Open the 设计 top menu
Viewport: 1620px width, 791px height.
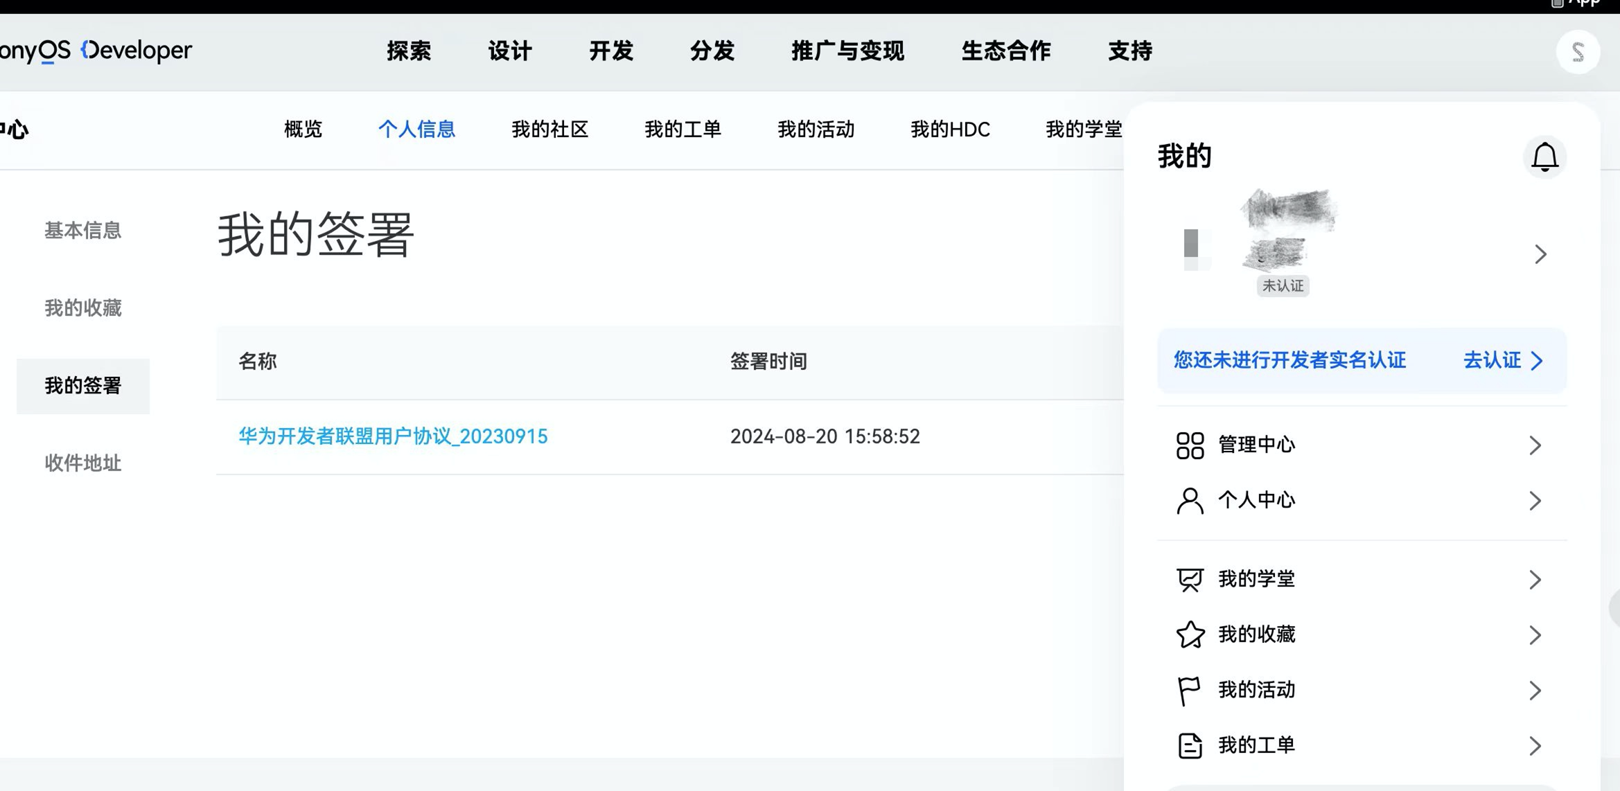click(x=510, y=51)
